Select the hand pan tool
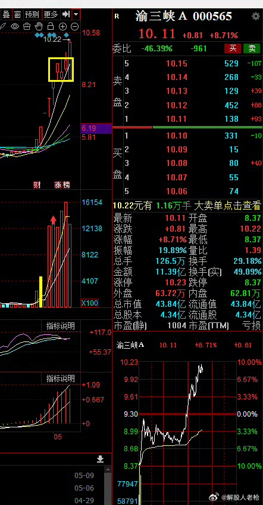This screenshot has height=505, width=263. point(39,26)
